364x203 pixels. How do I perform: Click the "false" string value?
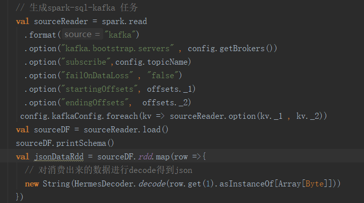(163, 75)
